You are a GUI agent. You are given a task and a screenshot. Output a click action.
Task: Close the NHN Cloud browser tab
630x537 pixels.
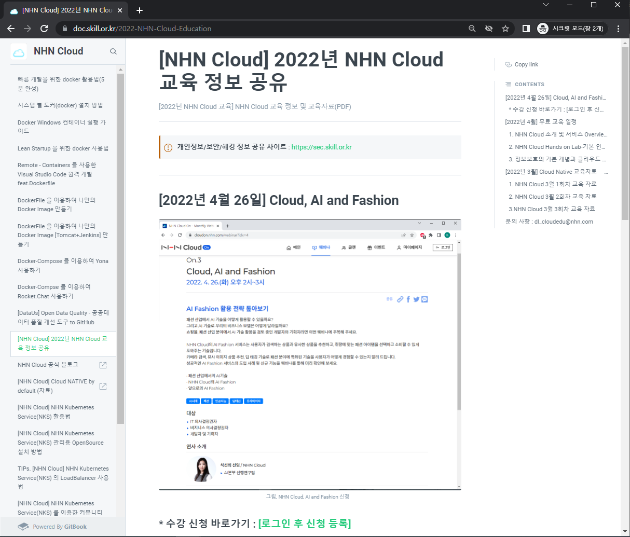[120, 10]
